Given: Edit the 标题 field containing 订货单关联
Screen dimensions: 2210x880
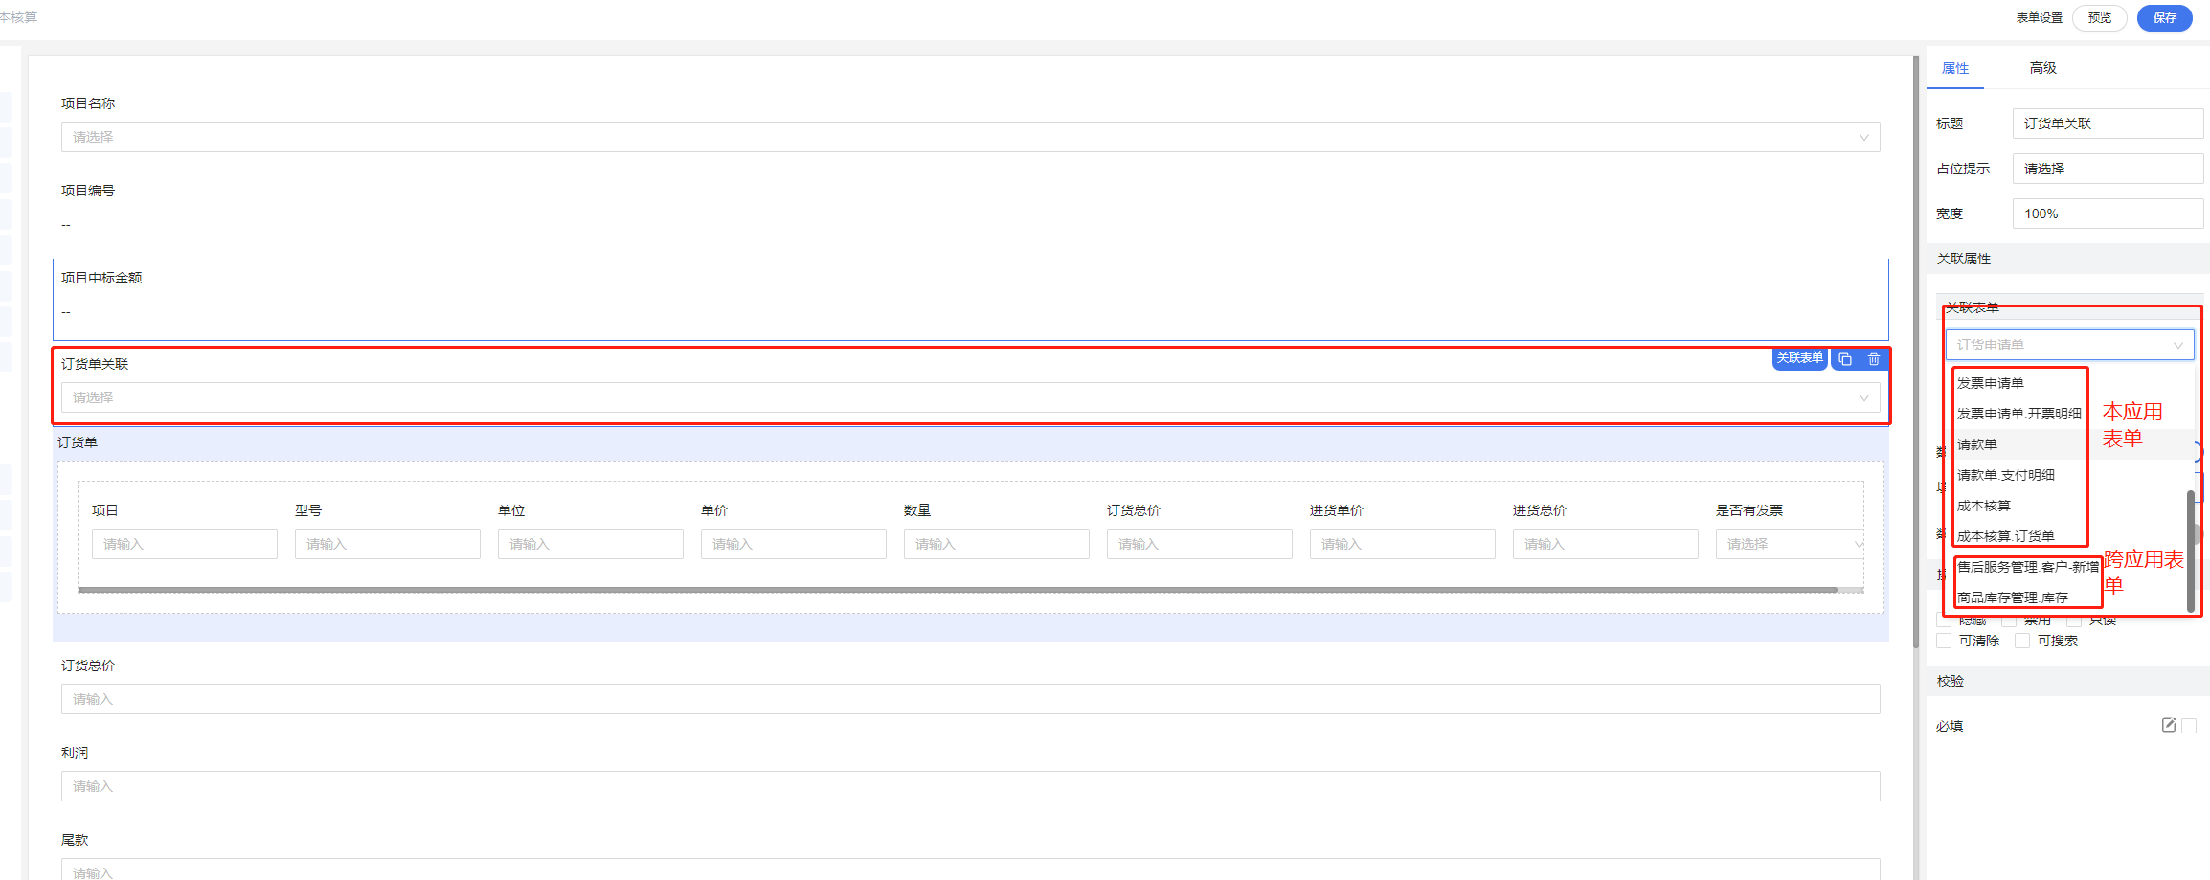Looking at the screenshot, I should pyautogui.click(x=2108, y=124).
